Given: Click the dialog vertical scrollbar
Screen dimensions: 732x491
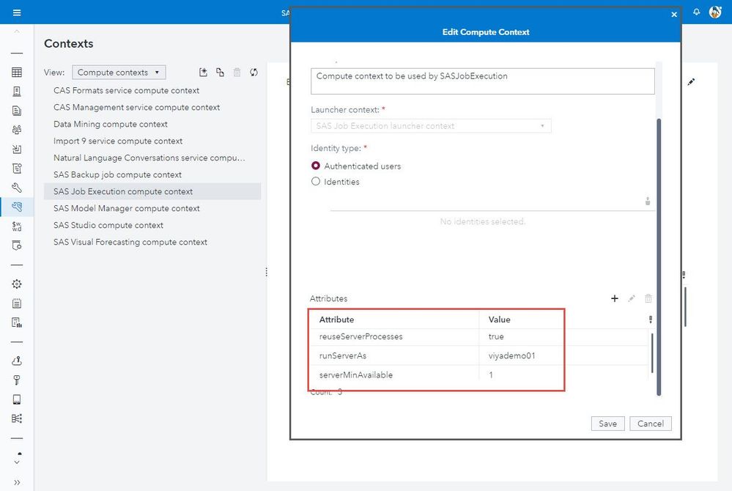Looking at the screenshot, I should click(x=659, y=256).
